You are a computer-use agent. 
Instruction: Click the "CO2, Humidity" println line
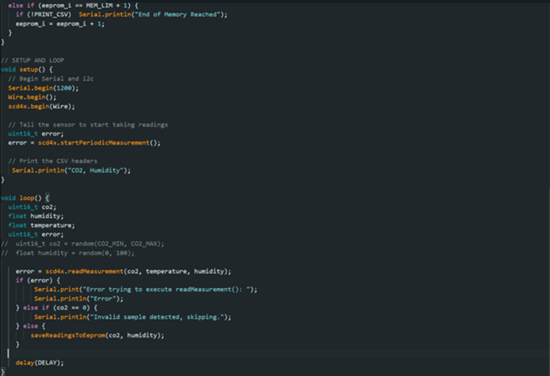point(71,171)
